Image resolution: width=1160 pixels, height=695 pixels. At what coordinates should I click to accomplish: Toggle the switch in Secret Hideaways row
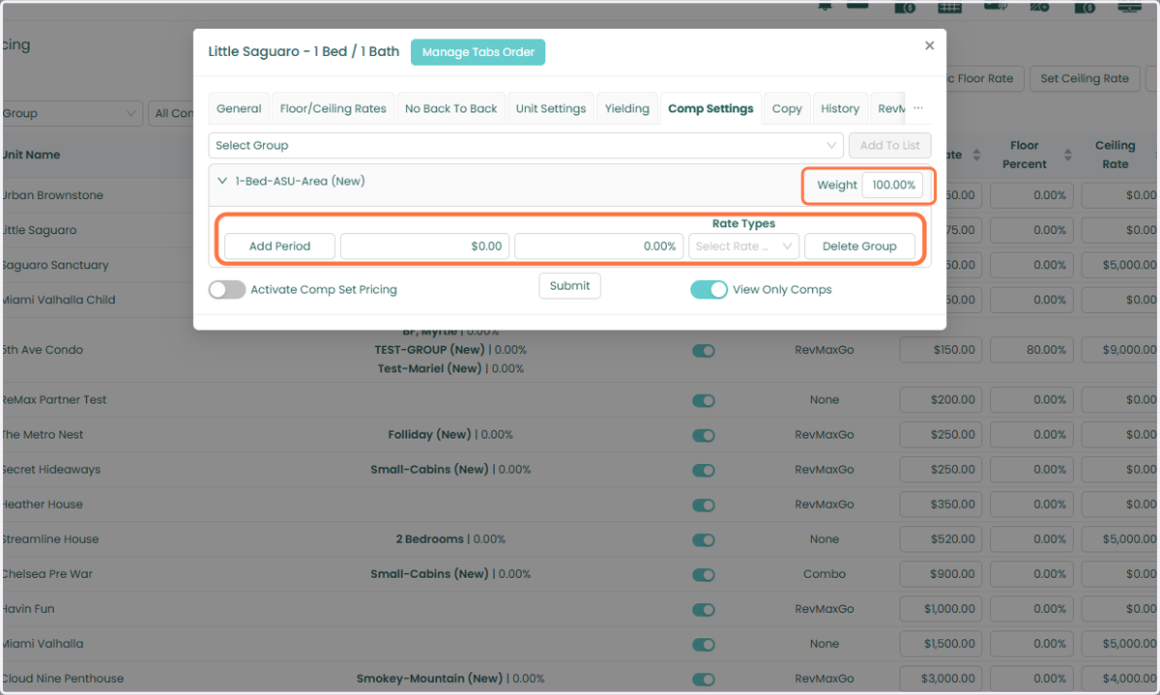[x=704, y=470]
